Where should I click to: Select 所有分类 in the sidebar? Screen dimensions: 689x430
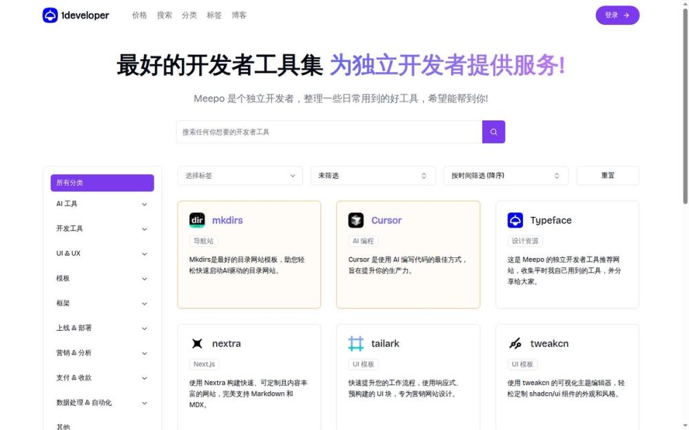102,183
